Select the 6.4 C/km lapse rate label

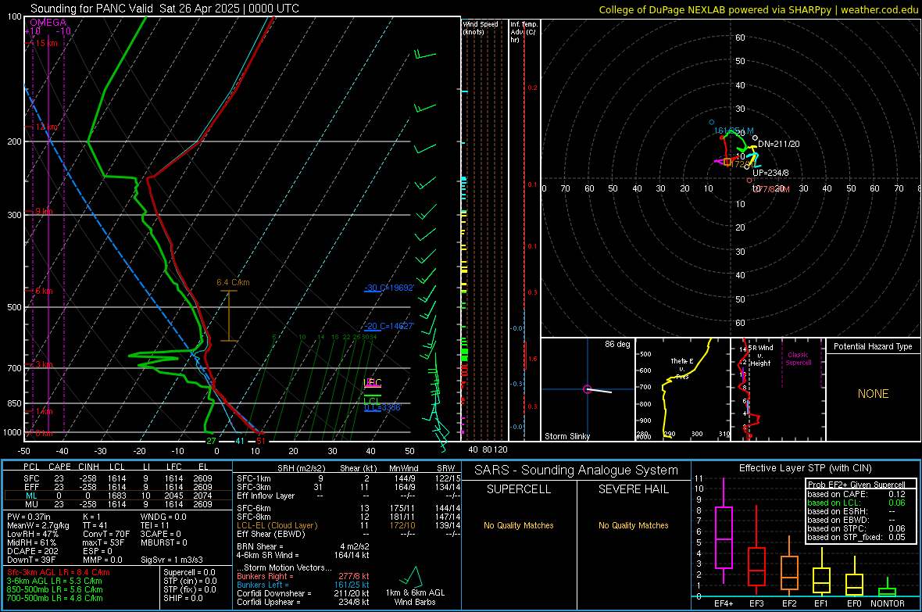[x=233, y=282]
